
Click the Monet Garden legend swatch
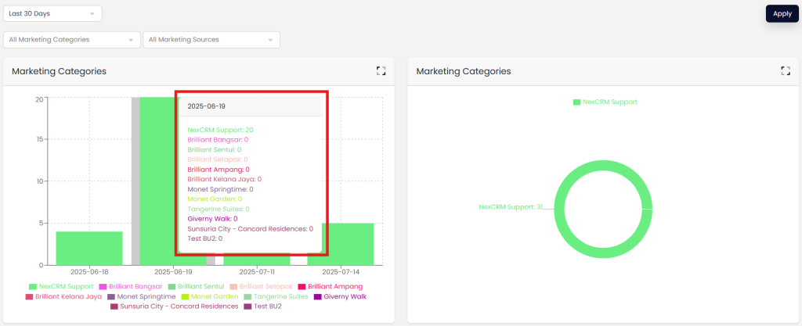pyautogui.click(x=186, y=297)
